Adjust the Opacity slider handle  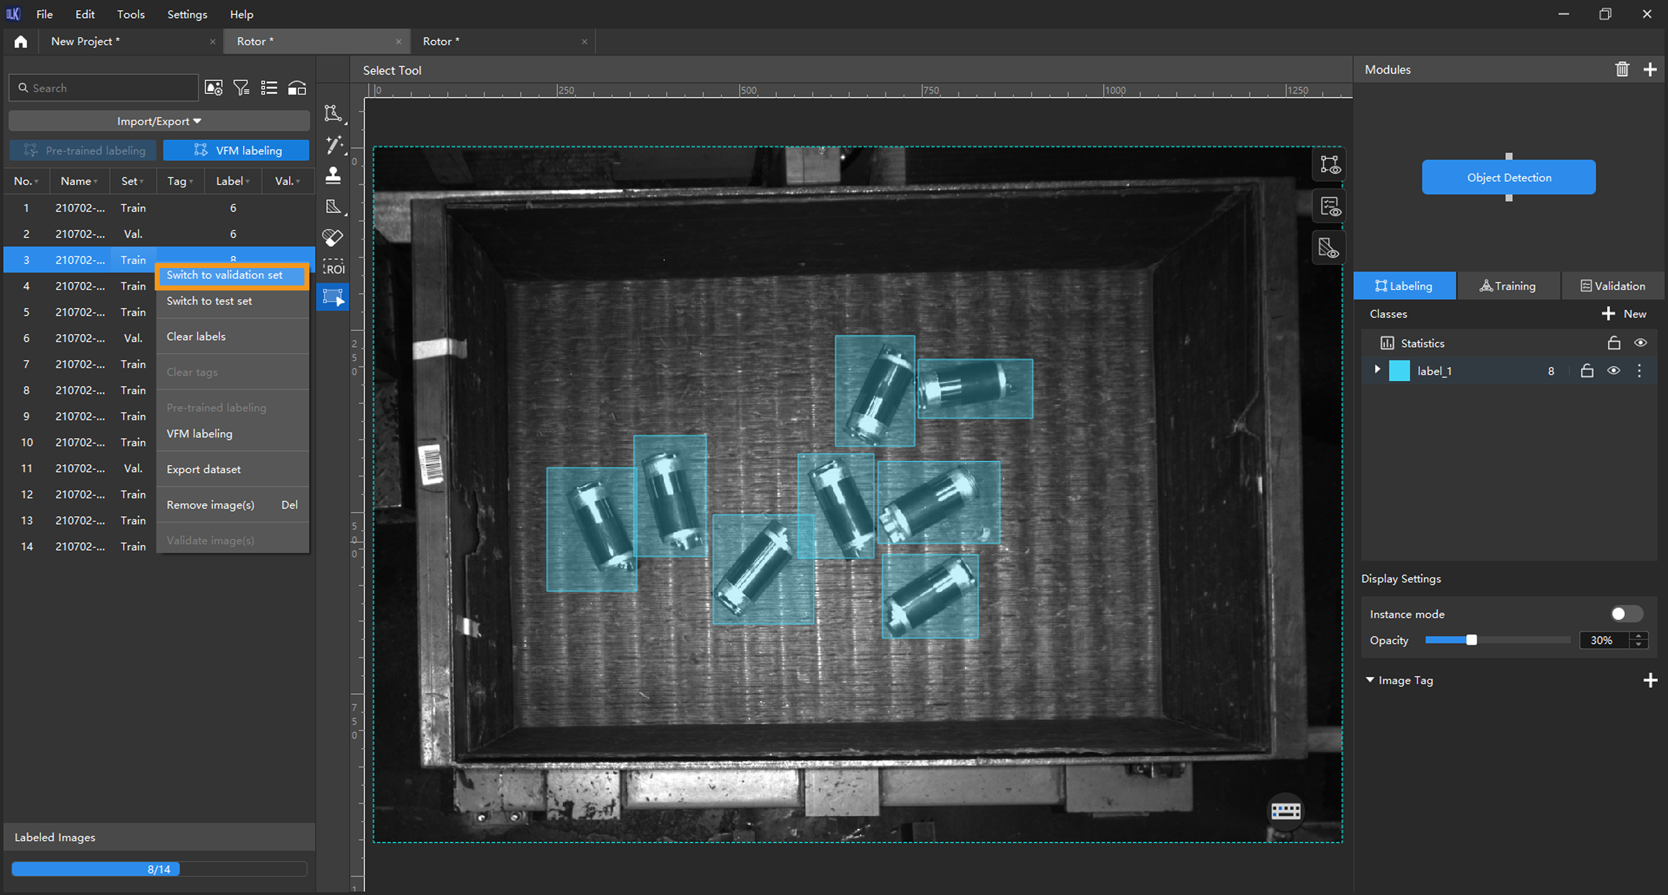(1471, 640)
